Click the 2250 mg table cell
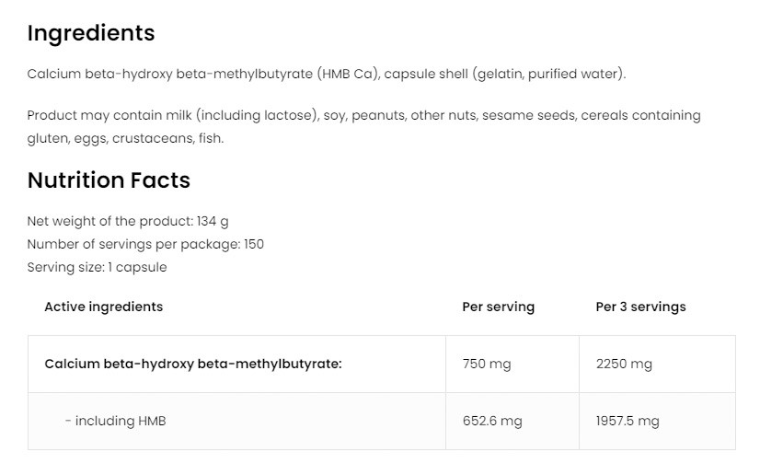 [x=624, y=364]
